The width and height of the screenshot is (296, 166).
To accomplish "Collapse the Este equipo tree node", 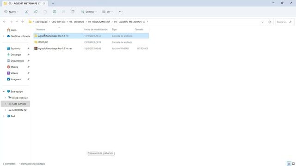I will tap(4, 91).
